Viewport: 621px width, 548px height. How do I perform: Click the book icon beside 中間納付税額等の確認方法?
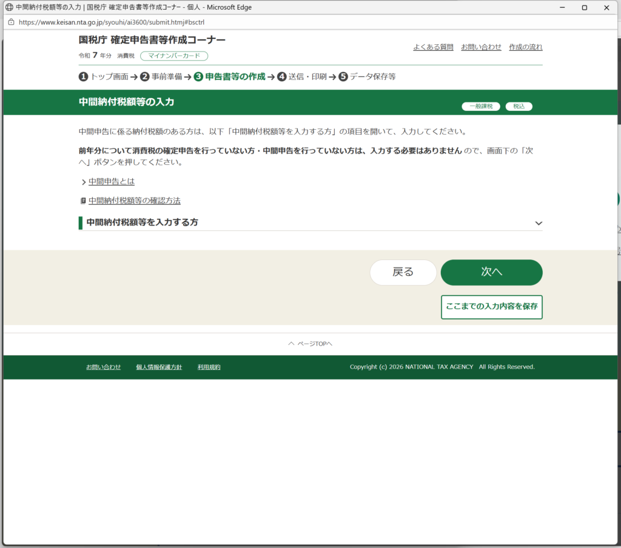click(83, 201)
